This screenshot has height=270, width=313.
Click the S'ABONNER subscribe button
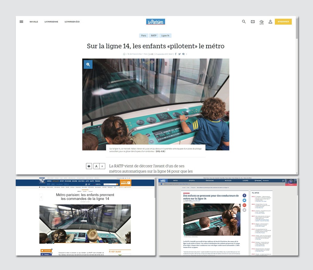283,22
